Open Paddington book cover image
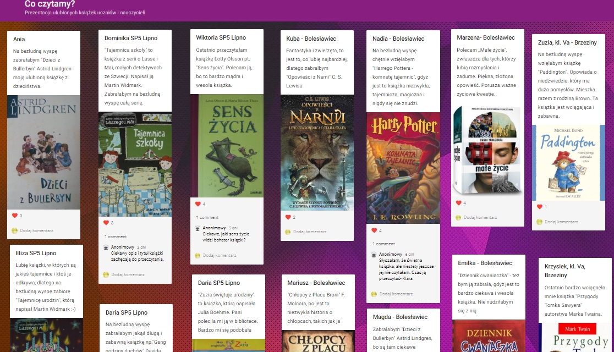The height and width of the screenshot is (352, 614). pos(568,163)
